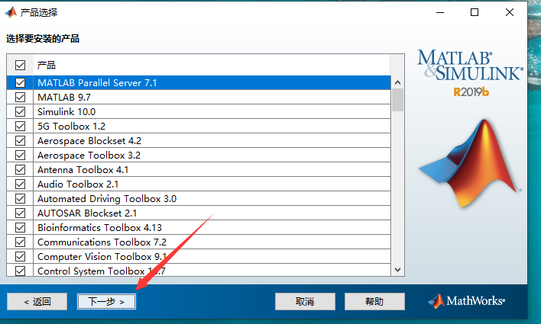Click the vertical scrollbar thumb
The height and width of the screenshot is (324, 541).
pyautogui.click(x=397, y=100)
